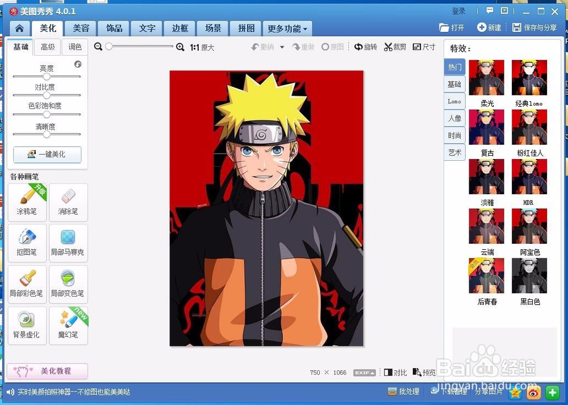This screenshot has width=568, height=405.
Task: Select the 人像 effects category
Action: (454, 119)
